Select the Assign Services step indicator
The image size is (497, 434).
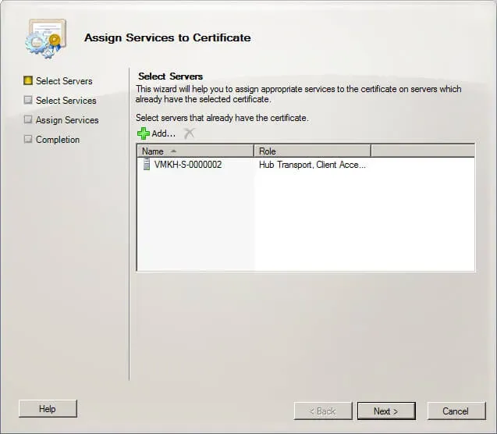(x=28, y=119)
